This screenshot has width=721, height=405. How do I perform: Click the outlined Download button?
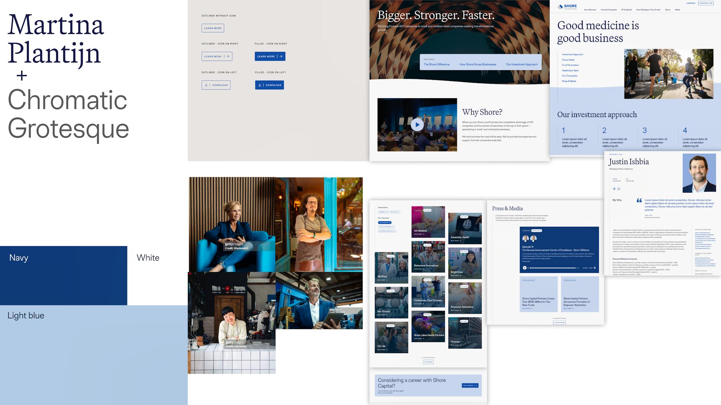coord(216,85)
